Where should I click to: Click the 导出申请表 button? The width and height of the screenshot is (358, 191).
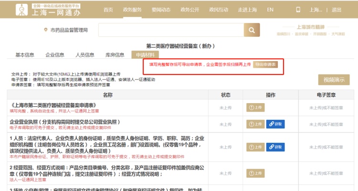click(265, 64)
